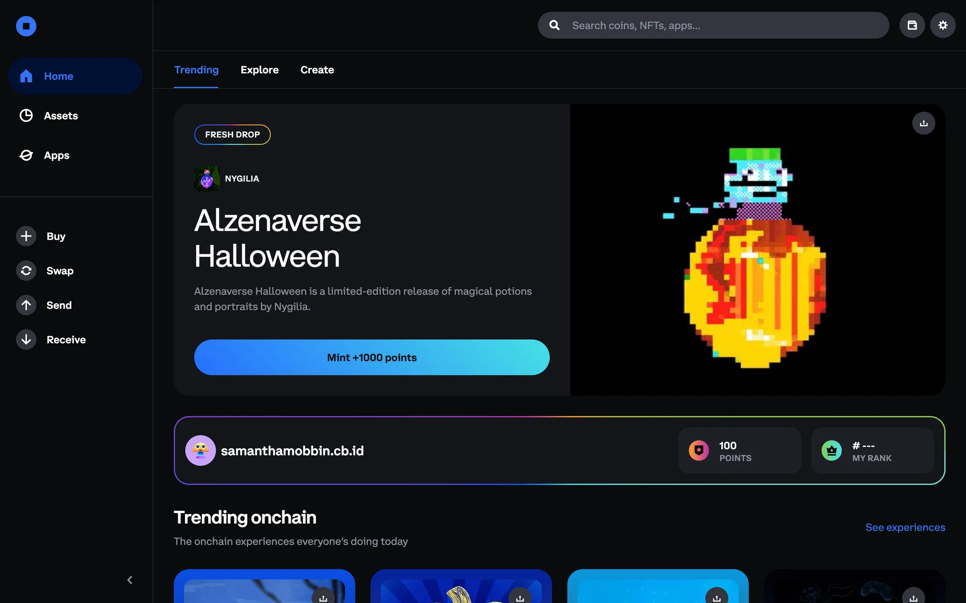Screen dimensions: 966x603
Task: Switch to the Create tab
Action: tap(317, 70)
